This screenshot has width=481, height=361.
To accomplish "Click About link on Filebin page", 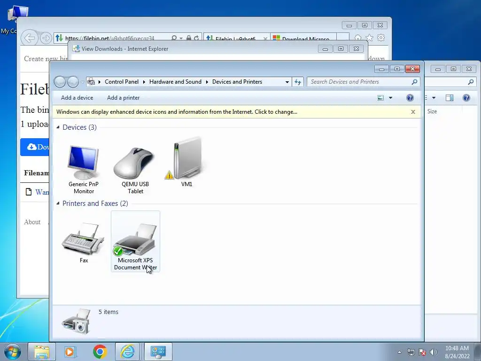I will [32, 222].
